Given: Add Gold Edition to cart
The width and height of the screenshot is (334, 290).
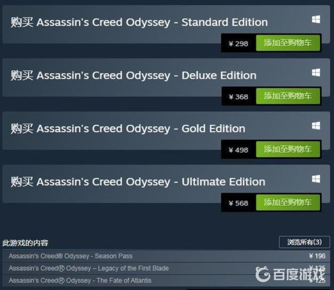Looking at the screenshot, I should 288,149.
